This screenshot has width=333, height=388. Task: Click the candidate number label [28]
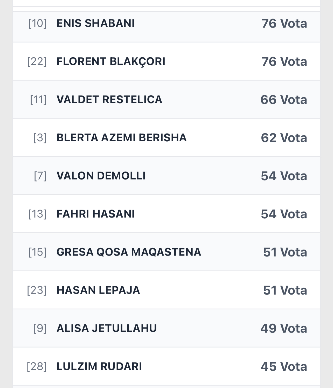[x=37, y=366]
